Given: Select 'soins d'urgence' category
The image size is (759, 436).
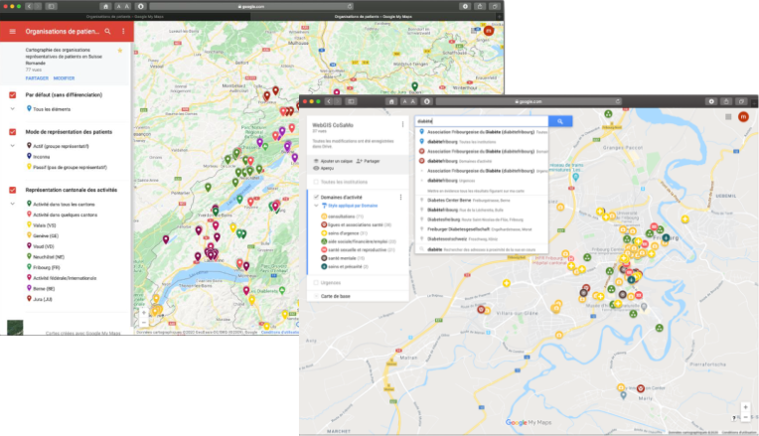Looking at the screenshot, I should point(342,233).
